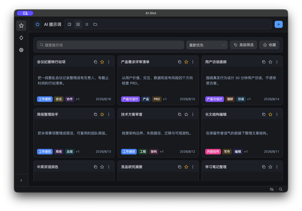Click the 架构 tag
This screenshot has height=211, width=302.
pos(154,152)
